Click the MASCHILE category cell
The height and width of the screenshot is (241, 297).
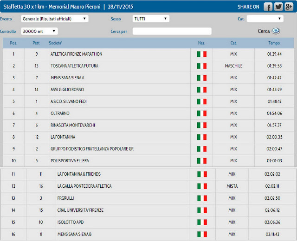pyautogui.click(x=233, y=66)
